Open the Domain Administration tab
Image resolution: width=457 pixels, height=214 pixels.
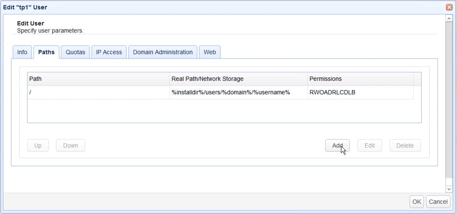163,52
